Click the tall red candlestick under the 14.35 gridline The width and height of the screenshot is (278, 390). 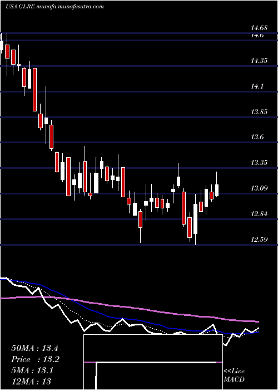[35, 90]
